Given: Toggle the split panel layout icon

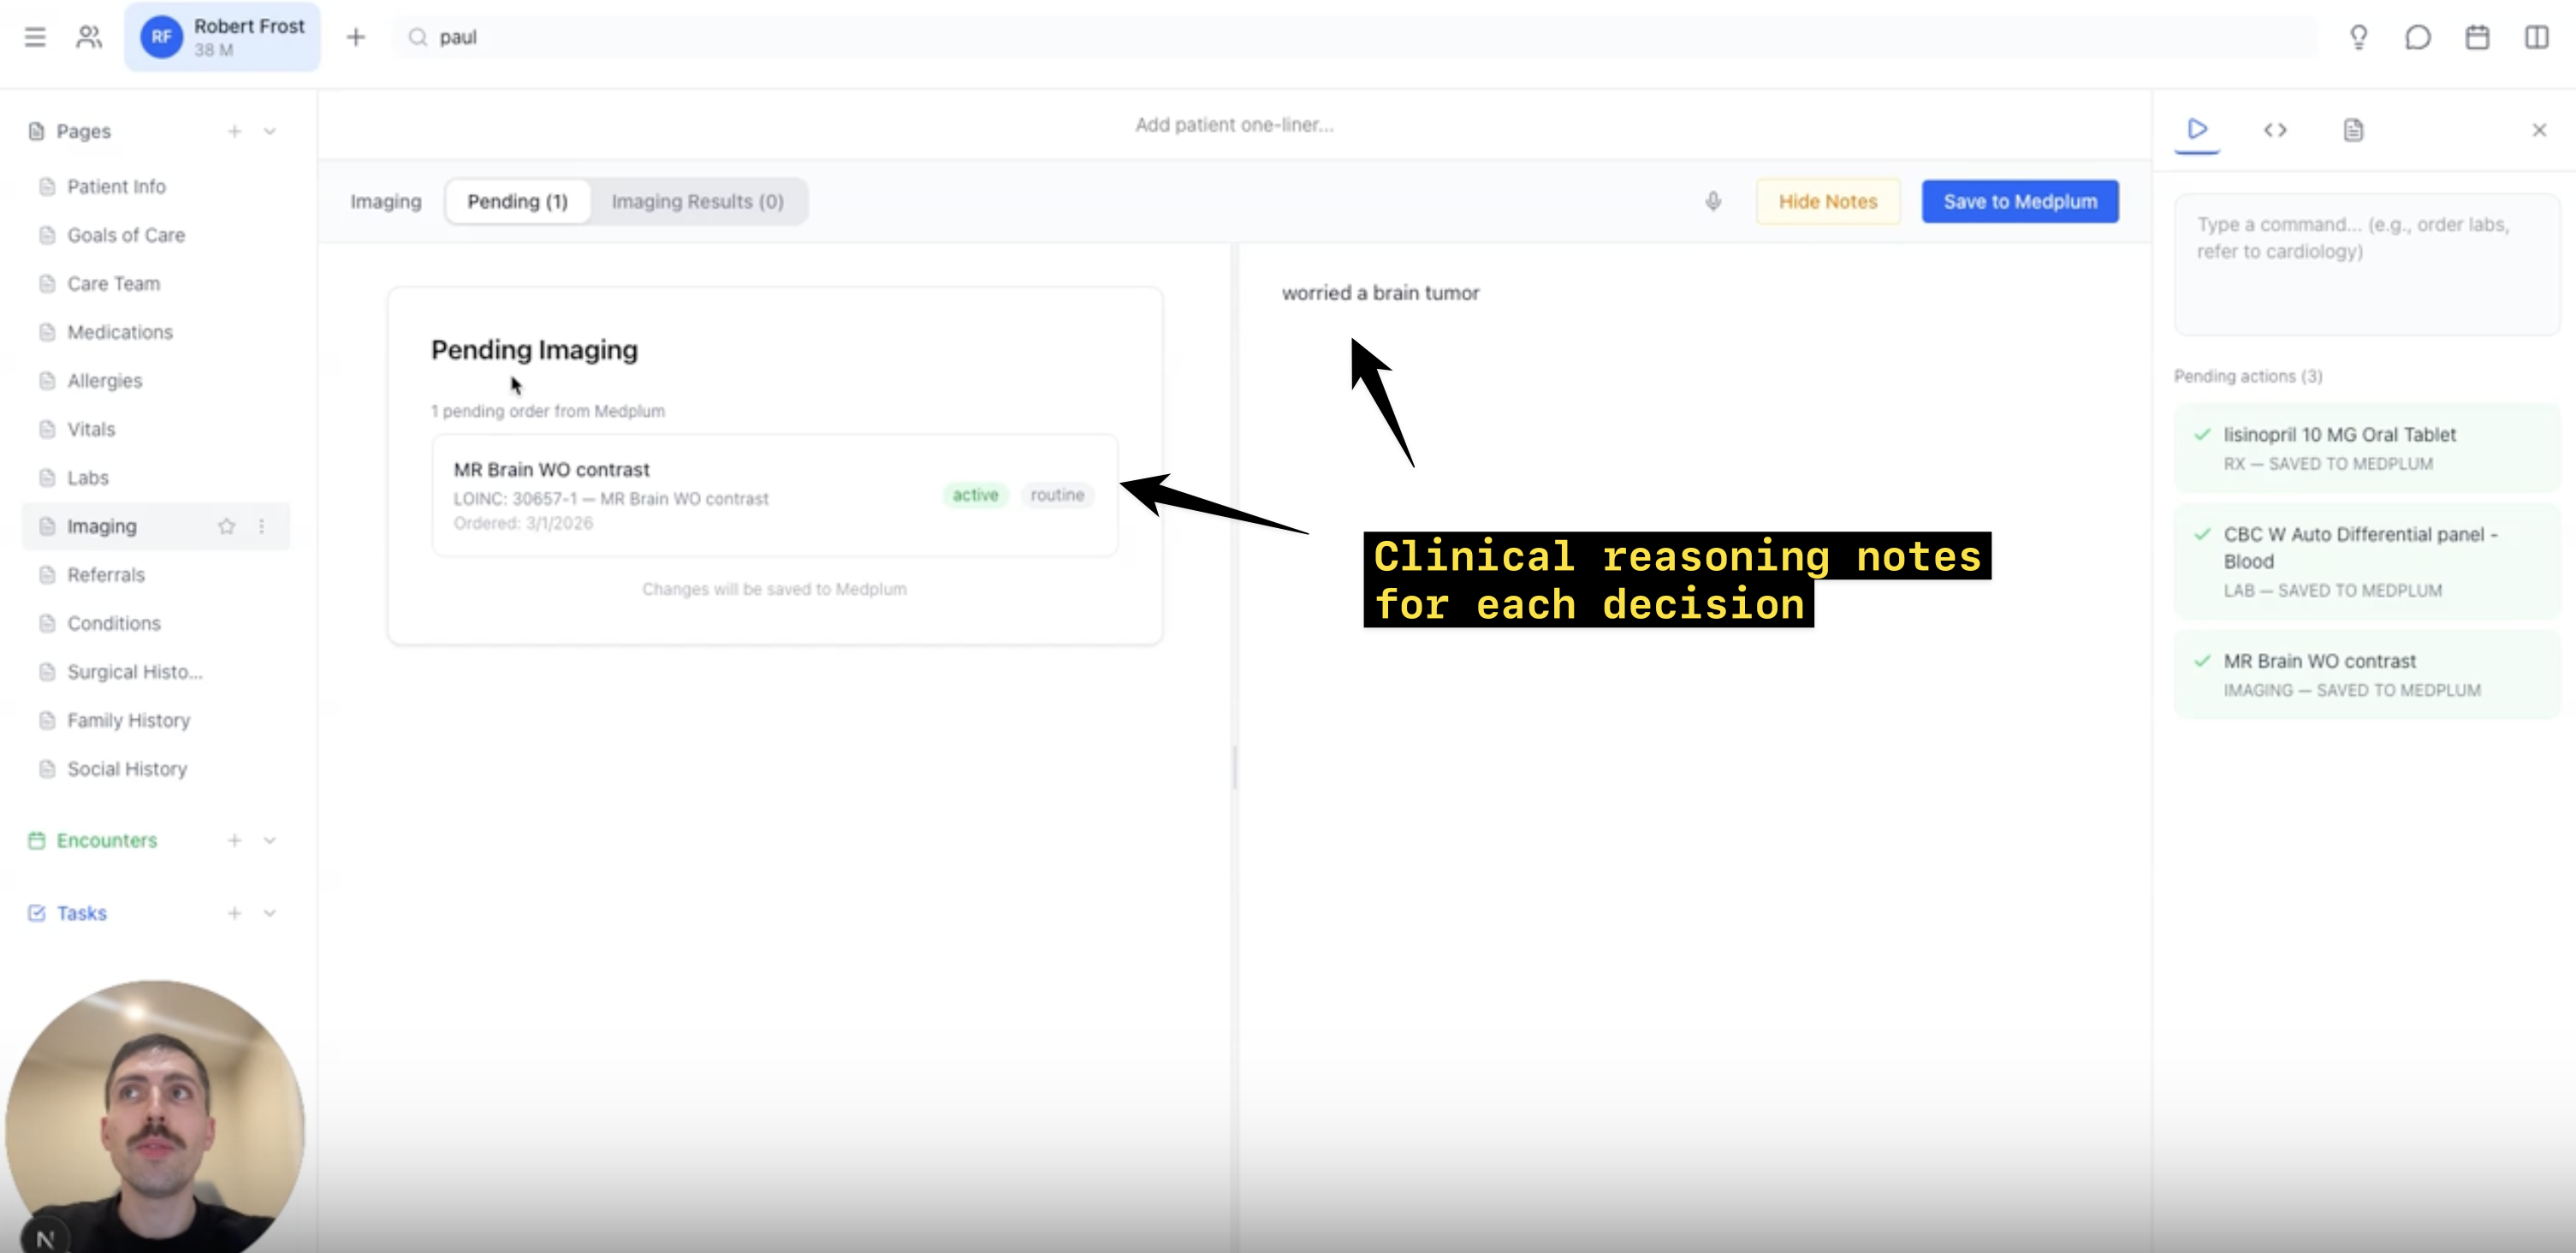Looking at the screenshot, I should point(2536,37).
